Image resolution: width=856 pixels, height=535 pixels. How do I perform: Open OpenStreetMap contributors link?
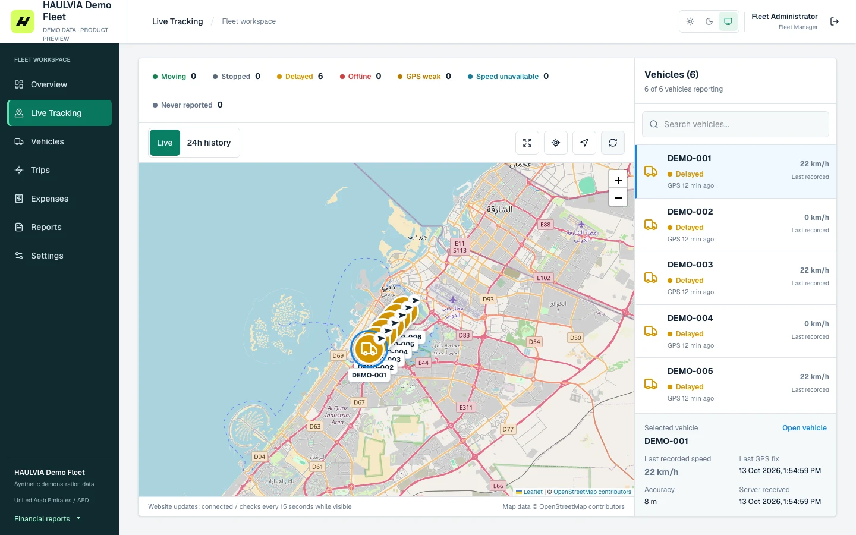tap(592, 492)
